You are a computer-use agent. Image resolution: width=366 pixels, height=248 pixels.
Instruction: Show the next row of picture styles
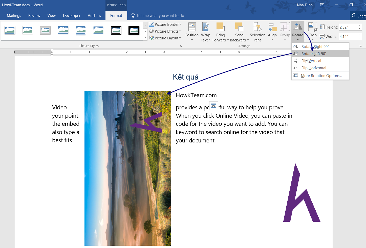(x=145, y=31)
